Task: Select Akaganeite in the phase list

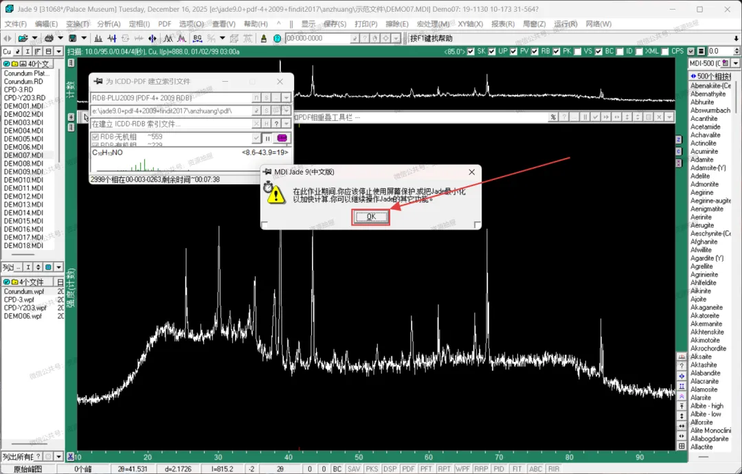Action: click(706, 308)
